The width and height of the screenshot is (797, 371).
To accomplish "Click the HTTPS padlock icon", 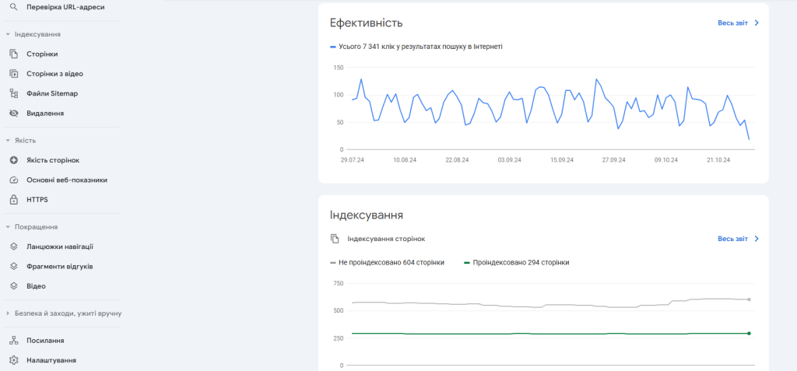I will [13, 200].
